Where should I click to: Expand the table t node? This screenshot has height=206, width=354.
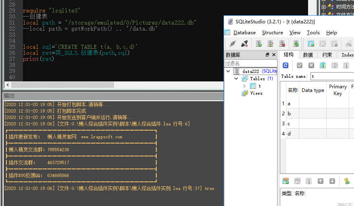(x=244, y=86)
